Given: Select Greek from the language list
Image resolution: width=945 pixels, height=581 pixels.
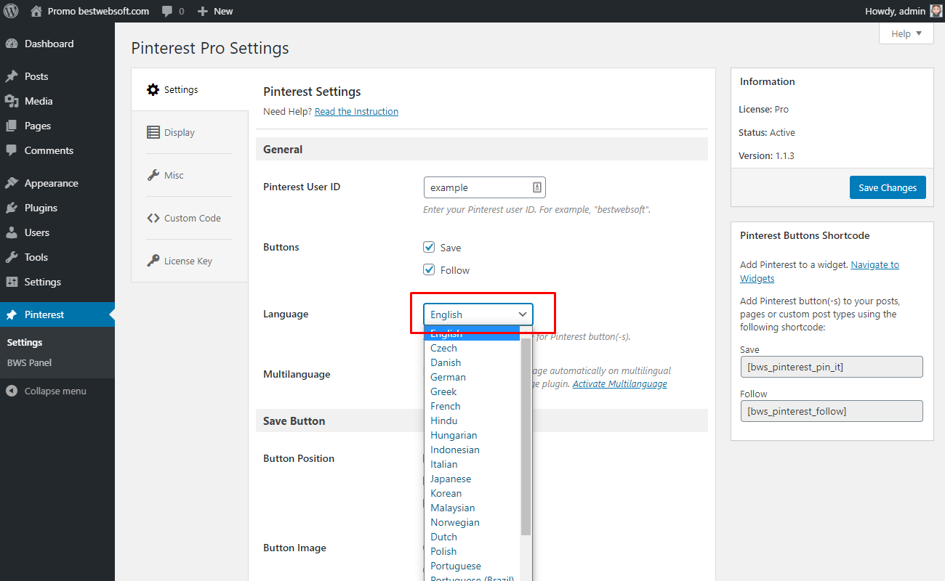Looking at the screenshot, I should [x=472, y=391].
